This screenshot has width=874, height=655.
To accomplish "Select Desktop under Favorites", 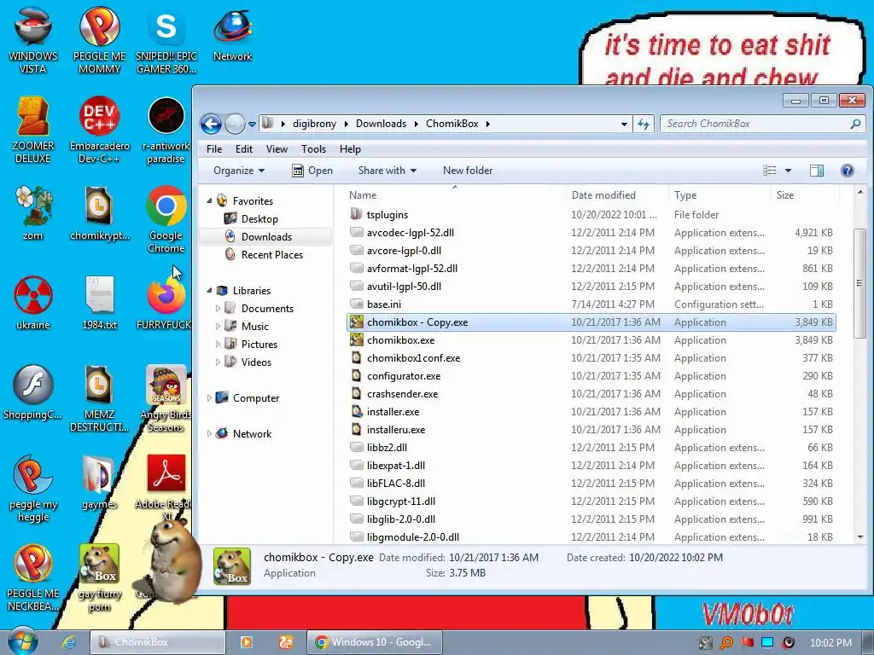I will point(259,219).
